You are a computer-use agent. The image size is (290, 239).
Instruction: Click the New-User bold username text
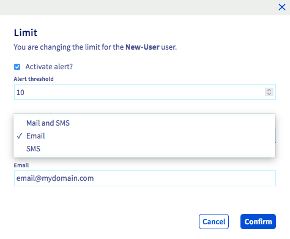point(143,47)
